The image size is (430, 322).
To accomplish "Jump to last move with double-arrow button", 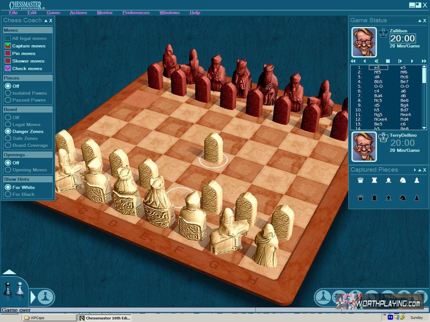I will 424,61.
